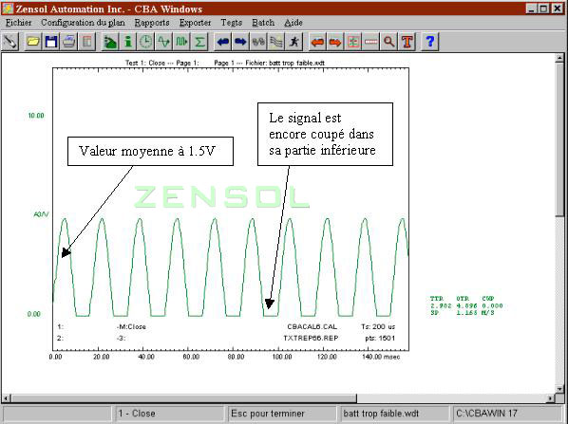
Task: Click the graph title "Test 1: Close --- Page 1:"
Action: pos(161,63)
